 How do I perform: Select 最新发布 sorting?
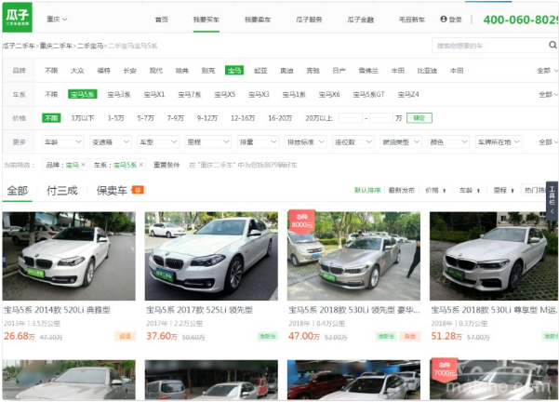[x=402, y=190]
